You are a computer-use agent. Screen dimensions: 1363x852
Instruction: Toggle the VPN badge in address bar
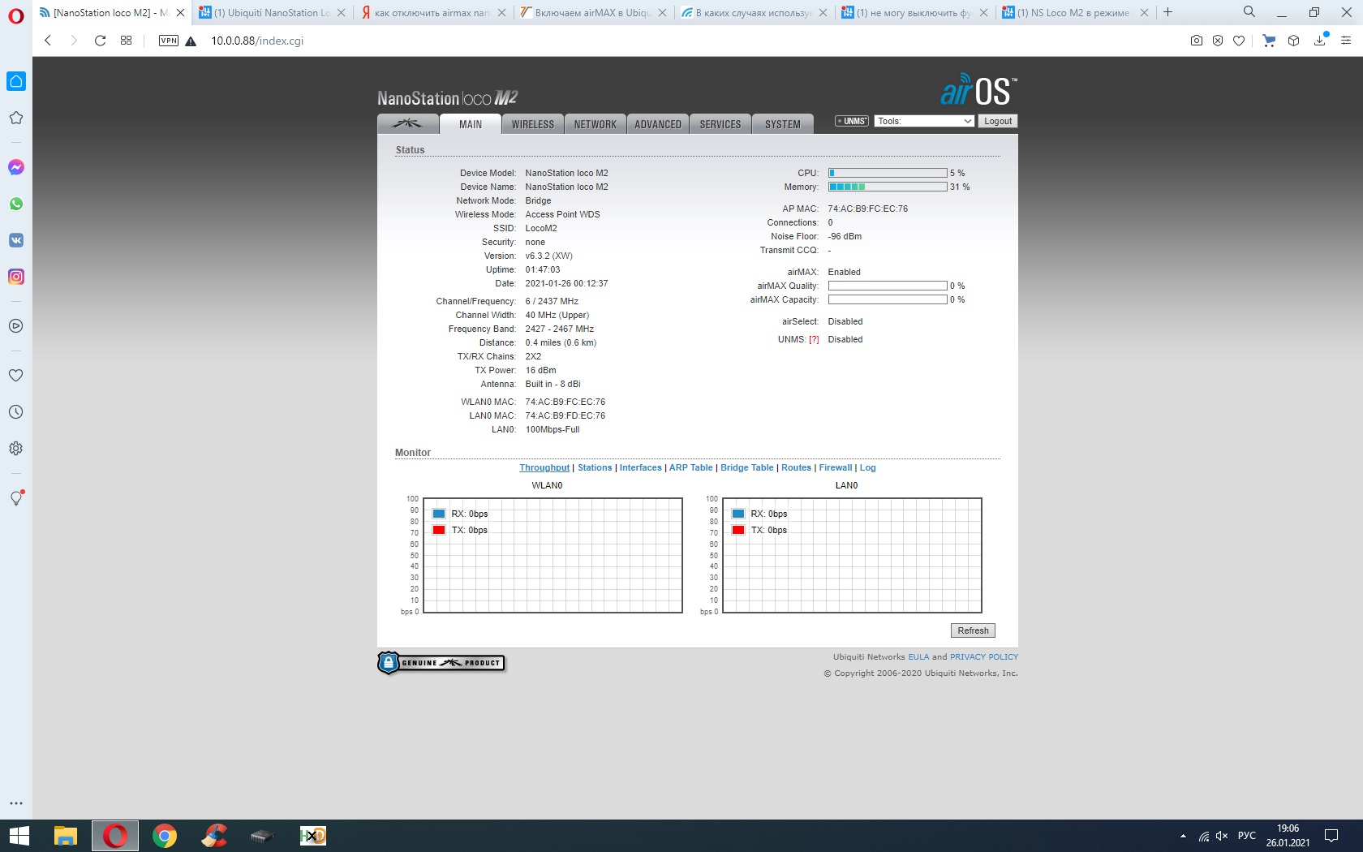[169, 41]
